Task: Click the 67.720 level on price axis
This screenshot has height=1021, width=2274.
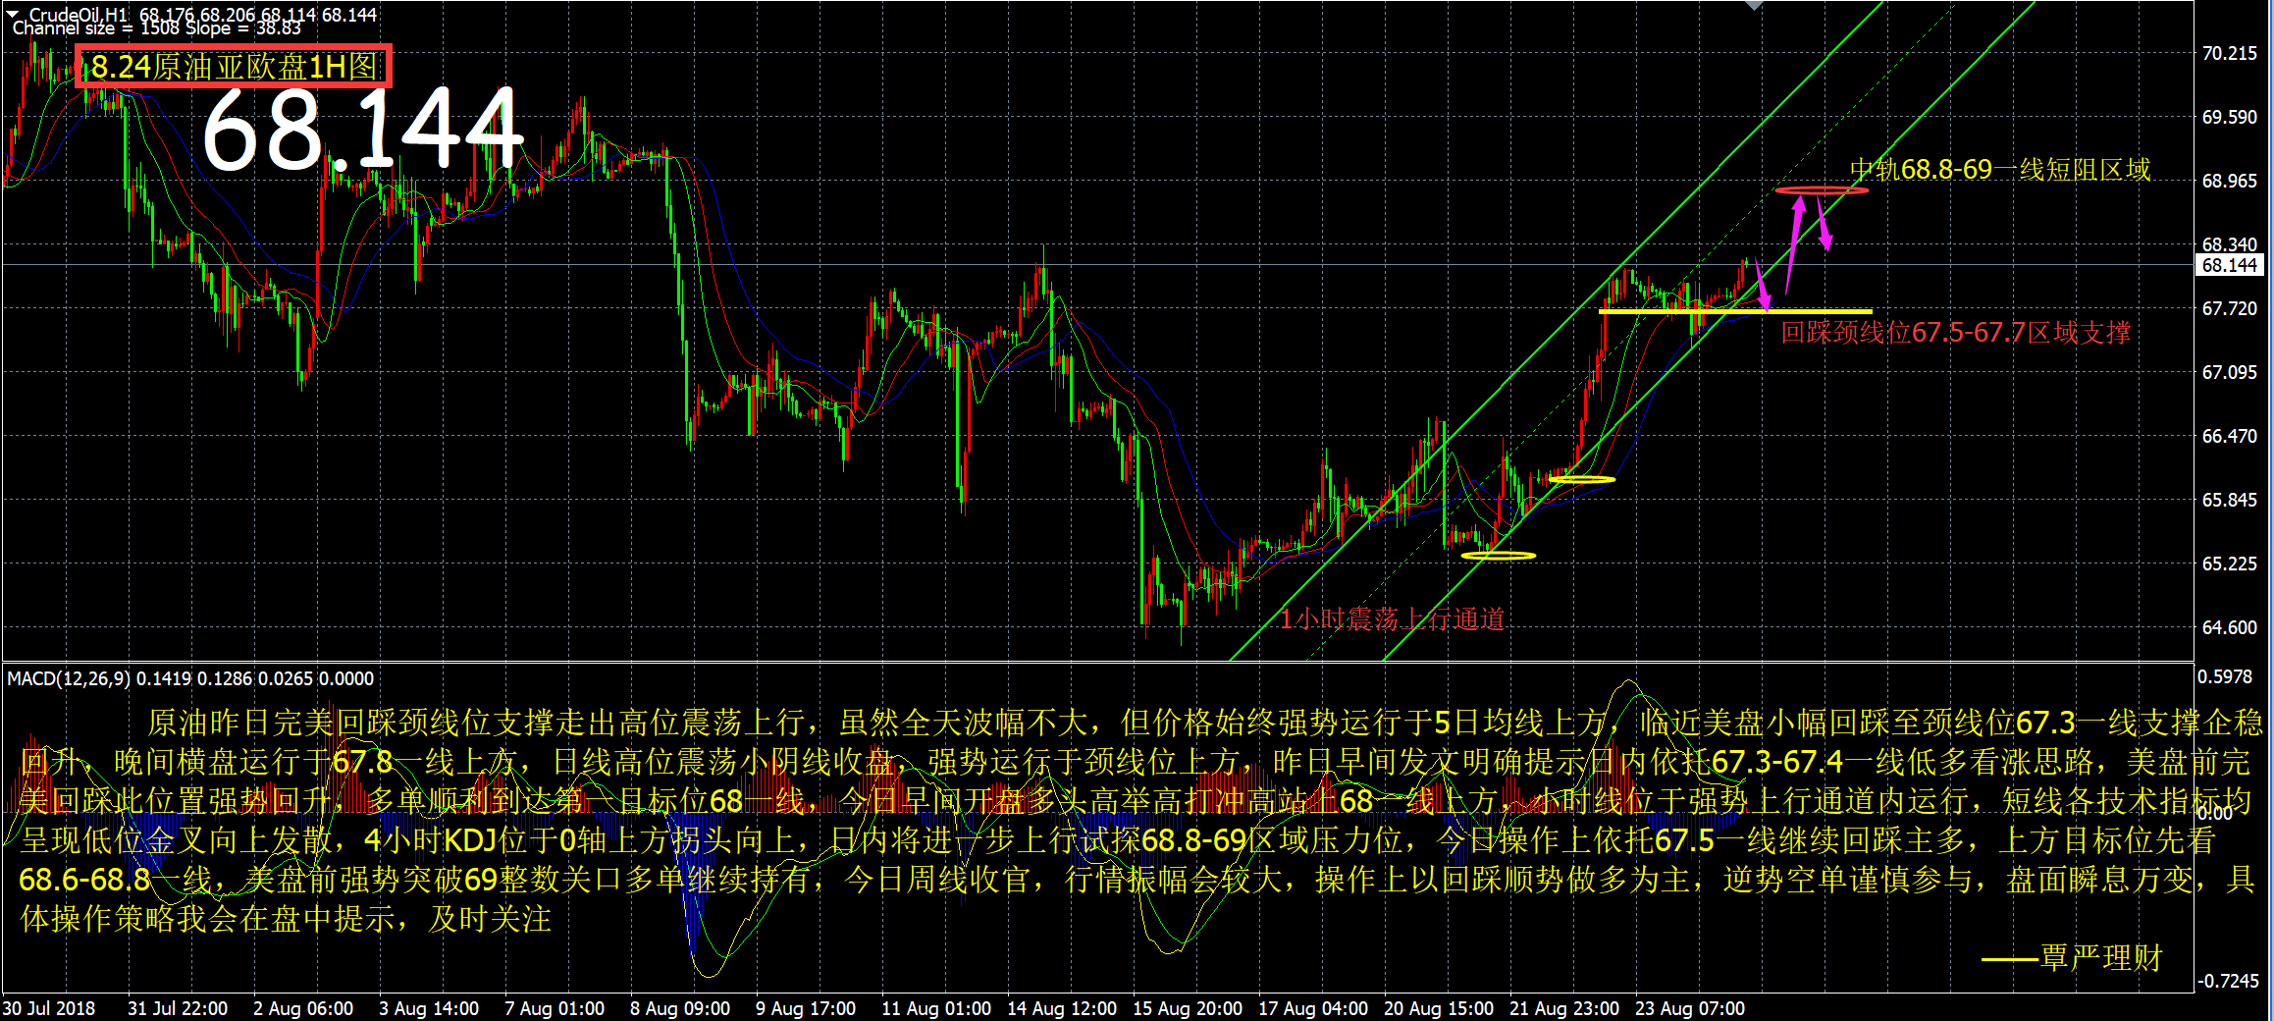Action: coord(2230,308)
